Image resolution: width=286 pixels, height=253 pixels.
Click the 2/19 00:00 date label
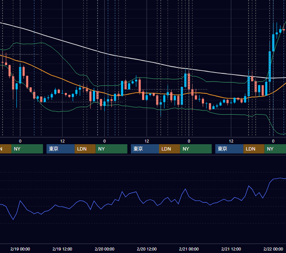click(20, 249)
